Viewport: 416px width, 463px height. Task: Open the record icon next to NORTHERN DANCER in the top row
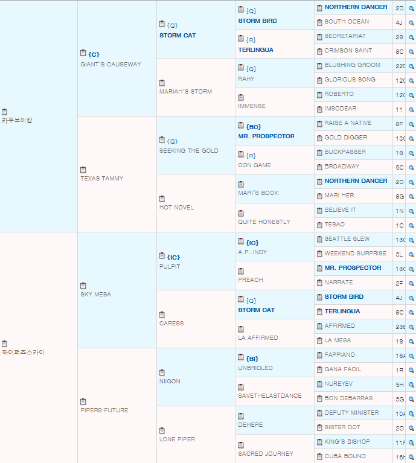[319, 8]
